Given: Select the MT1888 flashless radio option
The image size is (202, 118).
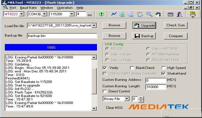Looking at the screenshot, I should (x=148, y=54).
